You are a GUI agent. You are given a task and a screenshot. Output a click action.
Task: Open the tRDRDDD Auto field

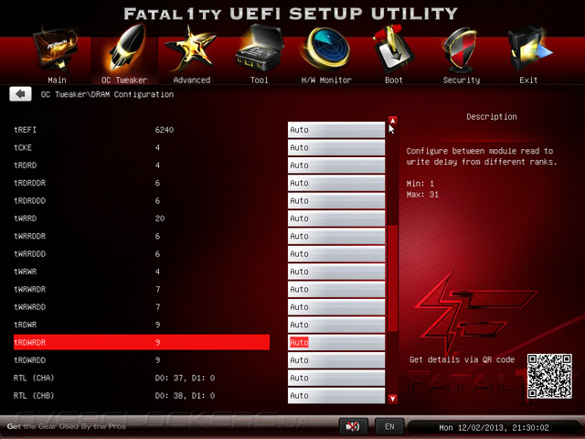coord(336,201)
